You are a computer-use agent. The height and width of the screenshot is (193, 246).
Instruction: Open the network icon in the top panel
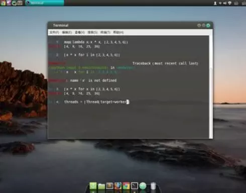point(230,3)
